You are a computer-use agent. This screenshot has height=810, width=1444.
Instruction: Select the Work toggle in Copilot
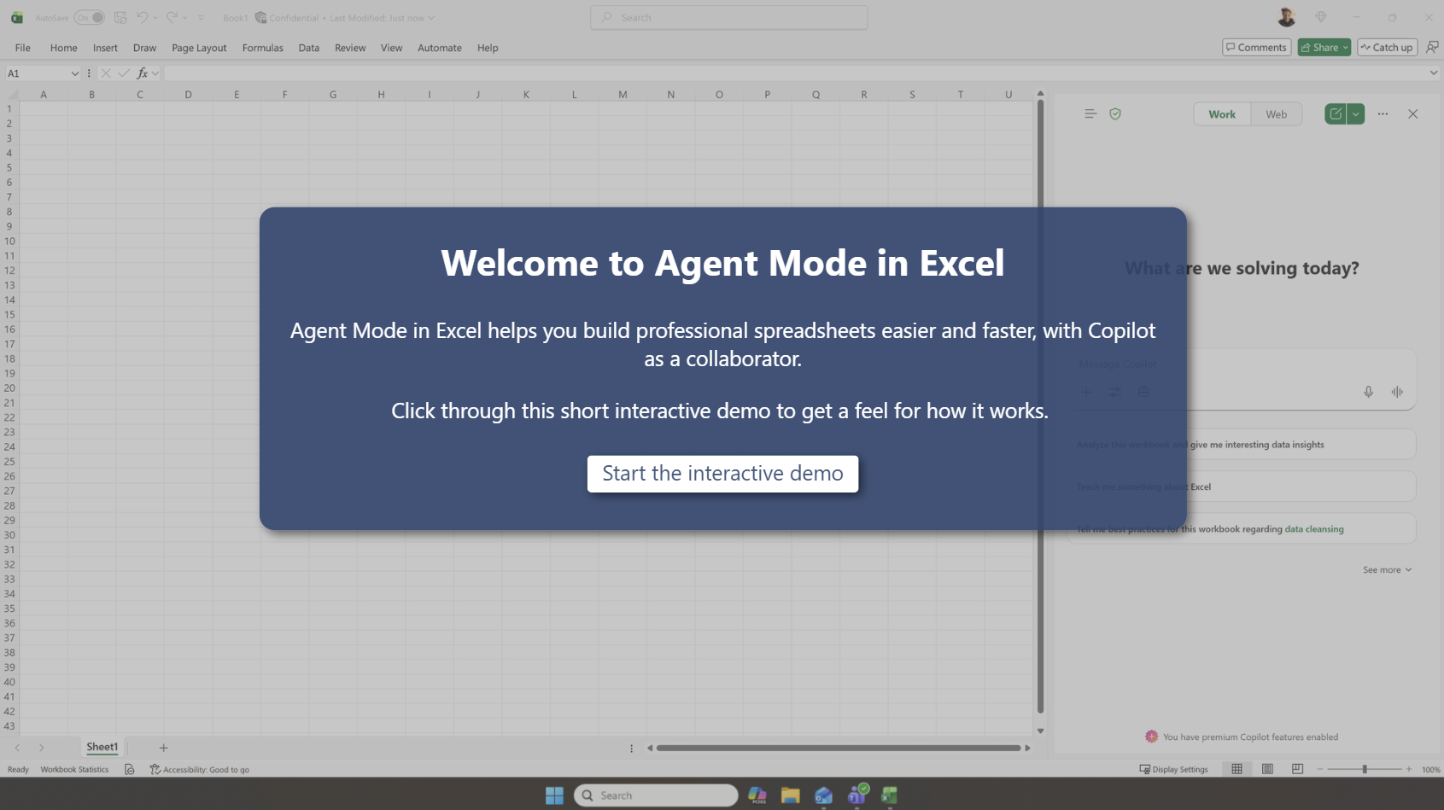[x=1222, y=114]
